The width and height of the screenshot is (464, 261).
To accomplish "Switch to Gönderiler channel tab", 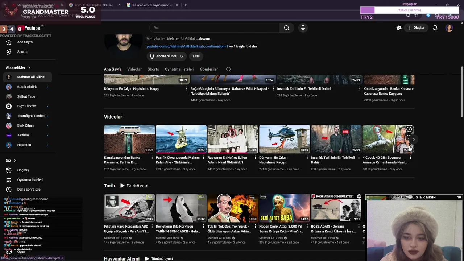I will click(209, 69).
